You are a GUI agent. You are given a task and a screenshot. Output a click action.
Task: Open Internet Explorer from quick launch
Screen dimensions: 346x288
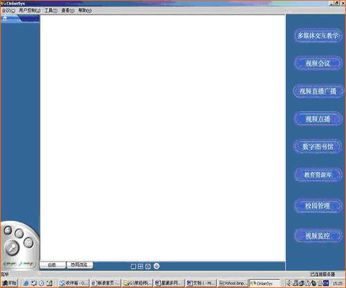pos(26,283)
